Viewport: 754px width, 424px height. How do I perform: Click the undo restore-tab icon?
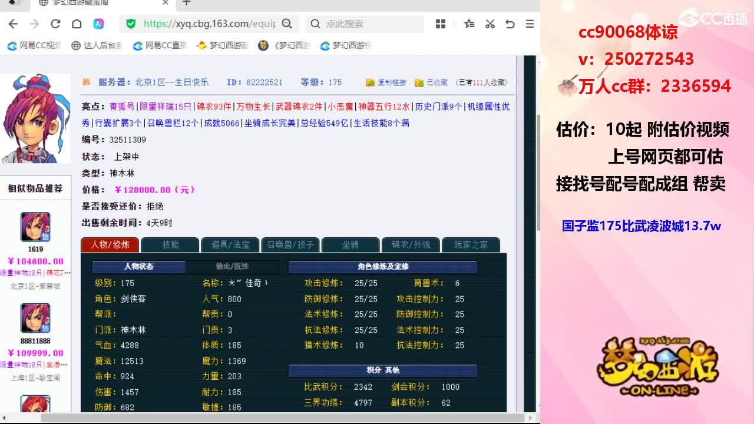[510, 24]
